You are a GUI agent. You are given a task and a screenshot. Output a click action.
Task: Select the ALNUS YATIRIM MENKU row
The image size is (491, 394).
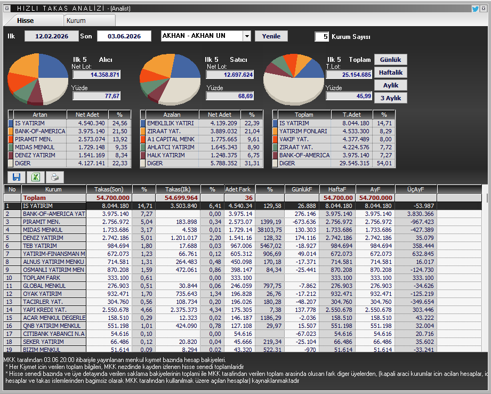click(243, 262)
